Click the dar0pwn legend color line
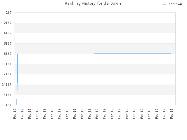Screen dimensions: 187x140 (x=164, y=5)
